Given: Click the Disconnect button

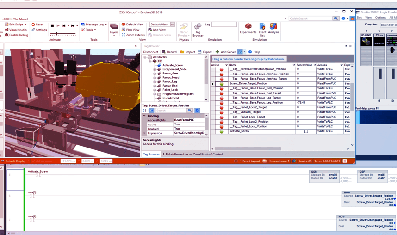Looking at the screenshot, I should pyautogui.click(x=150, y=52).
